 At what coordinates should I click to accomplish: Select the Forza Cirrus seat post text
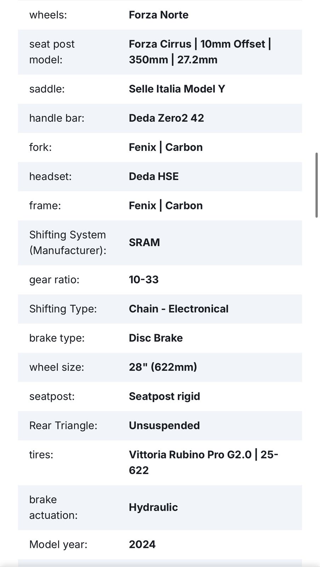200,52
